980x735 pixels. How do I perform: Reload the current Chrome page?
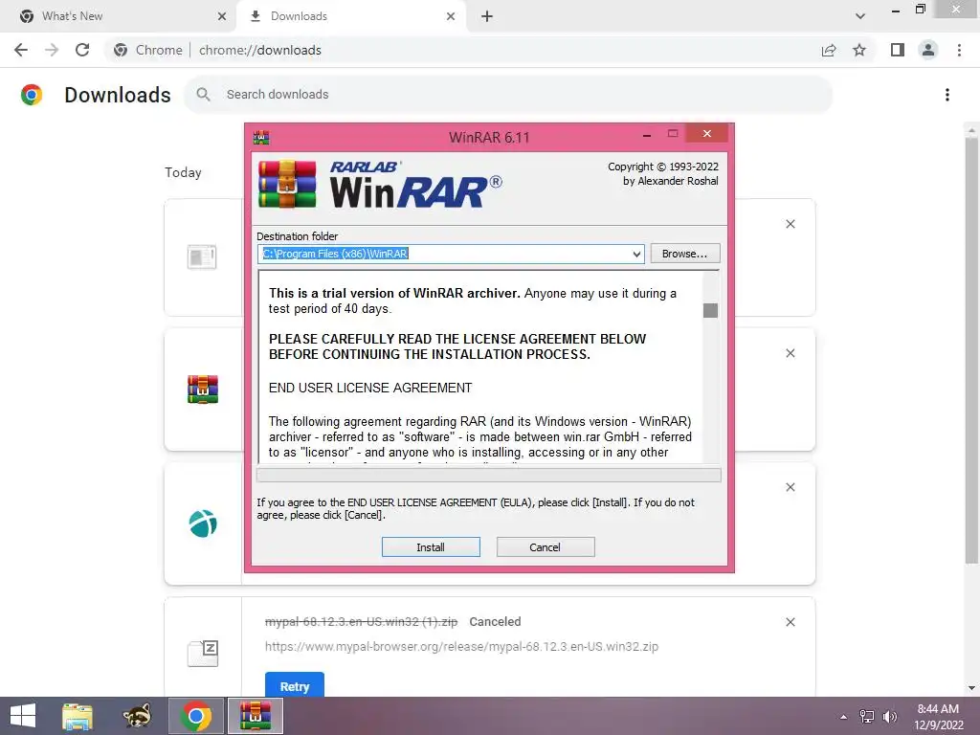(82, 50)
